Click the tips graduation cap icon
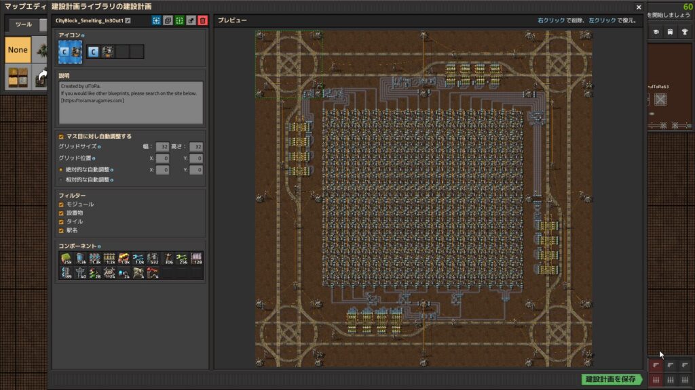This screenshot has height=390, width=695. (x=656, y=32)
